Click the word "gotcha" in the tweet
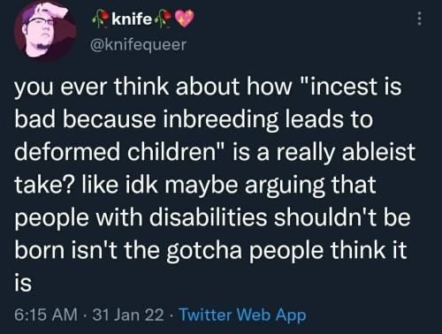This screenshot has height=334, width=442. coord(204,250)
